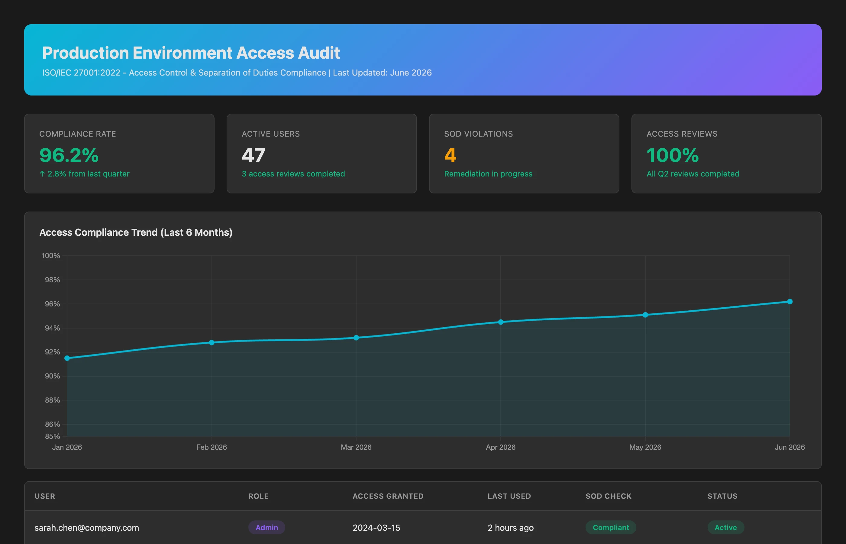Click the ACCESS GRANTED column header

click(388, 496)
